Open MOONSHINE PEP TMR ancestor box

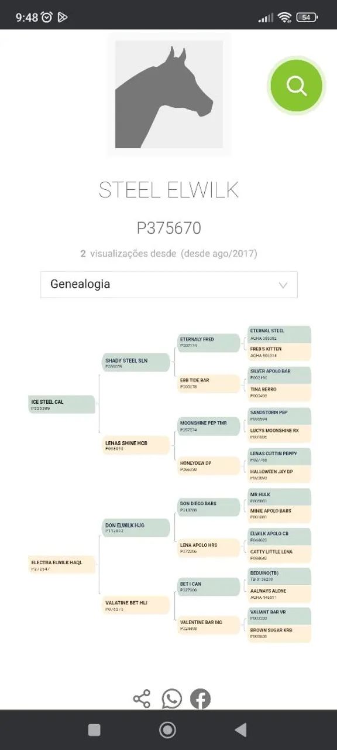click(x=209, y=426)
